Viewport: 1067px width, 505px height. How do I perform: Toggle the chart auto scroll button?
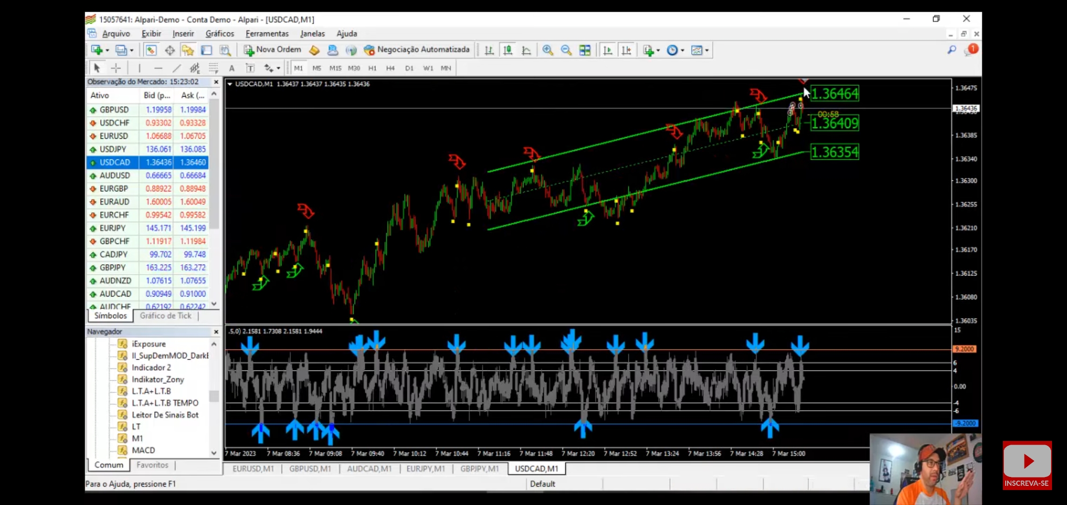click(x=607, y=50)
